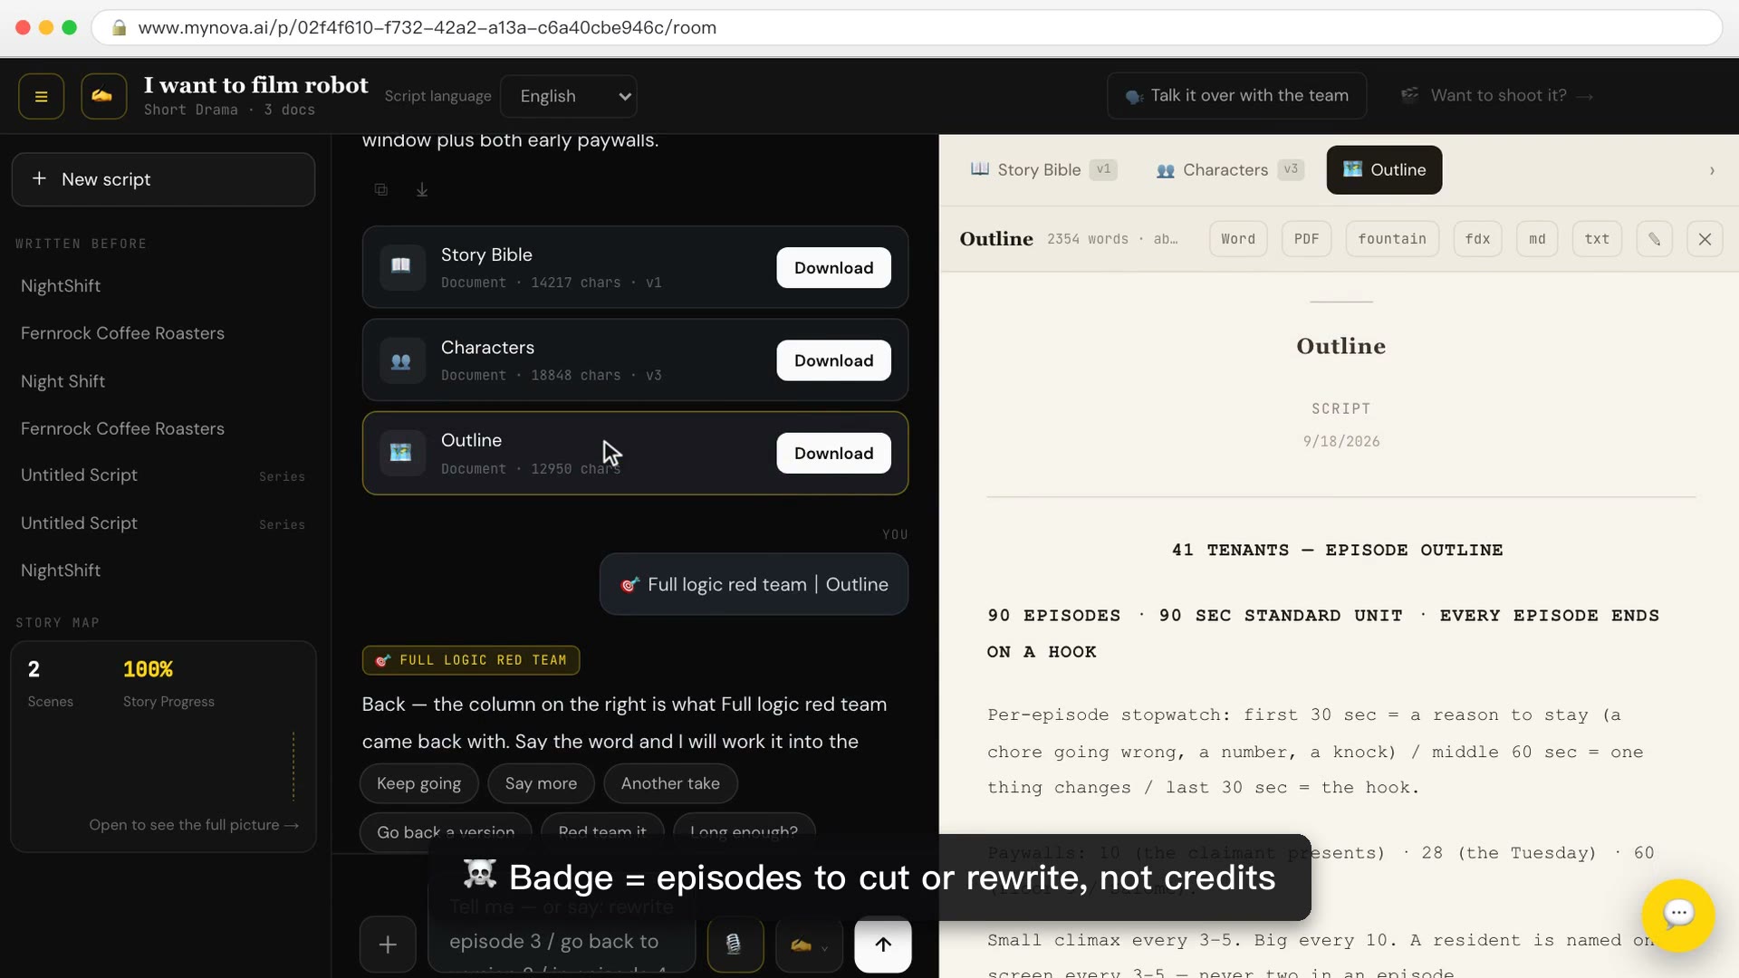
Task: Click the Story Bible book icon in card
Action: pyautogui.click(x=401, y=267)
